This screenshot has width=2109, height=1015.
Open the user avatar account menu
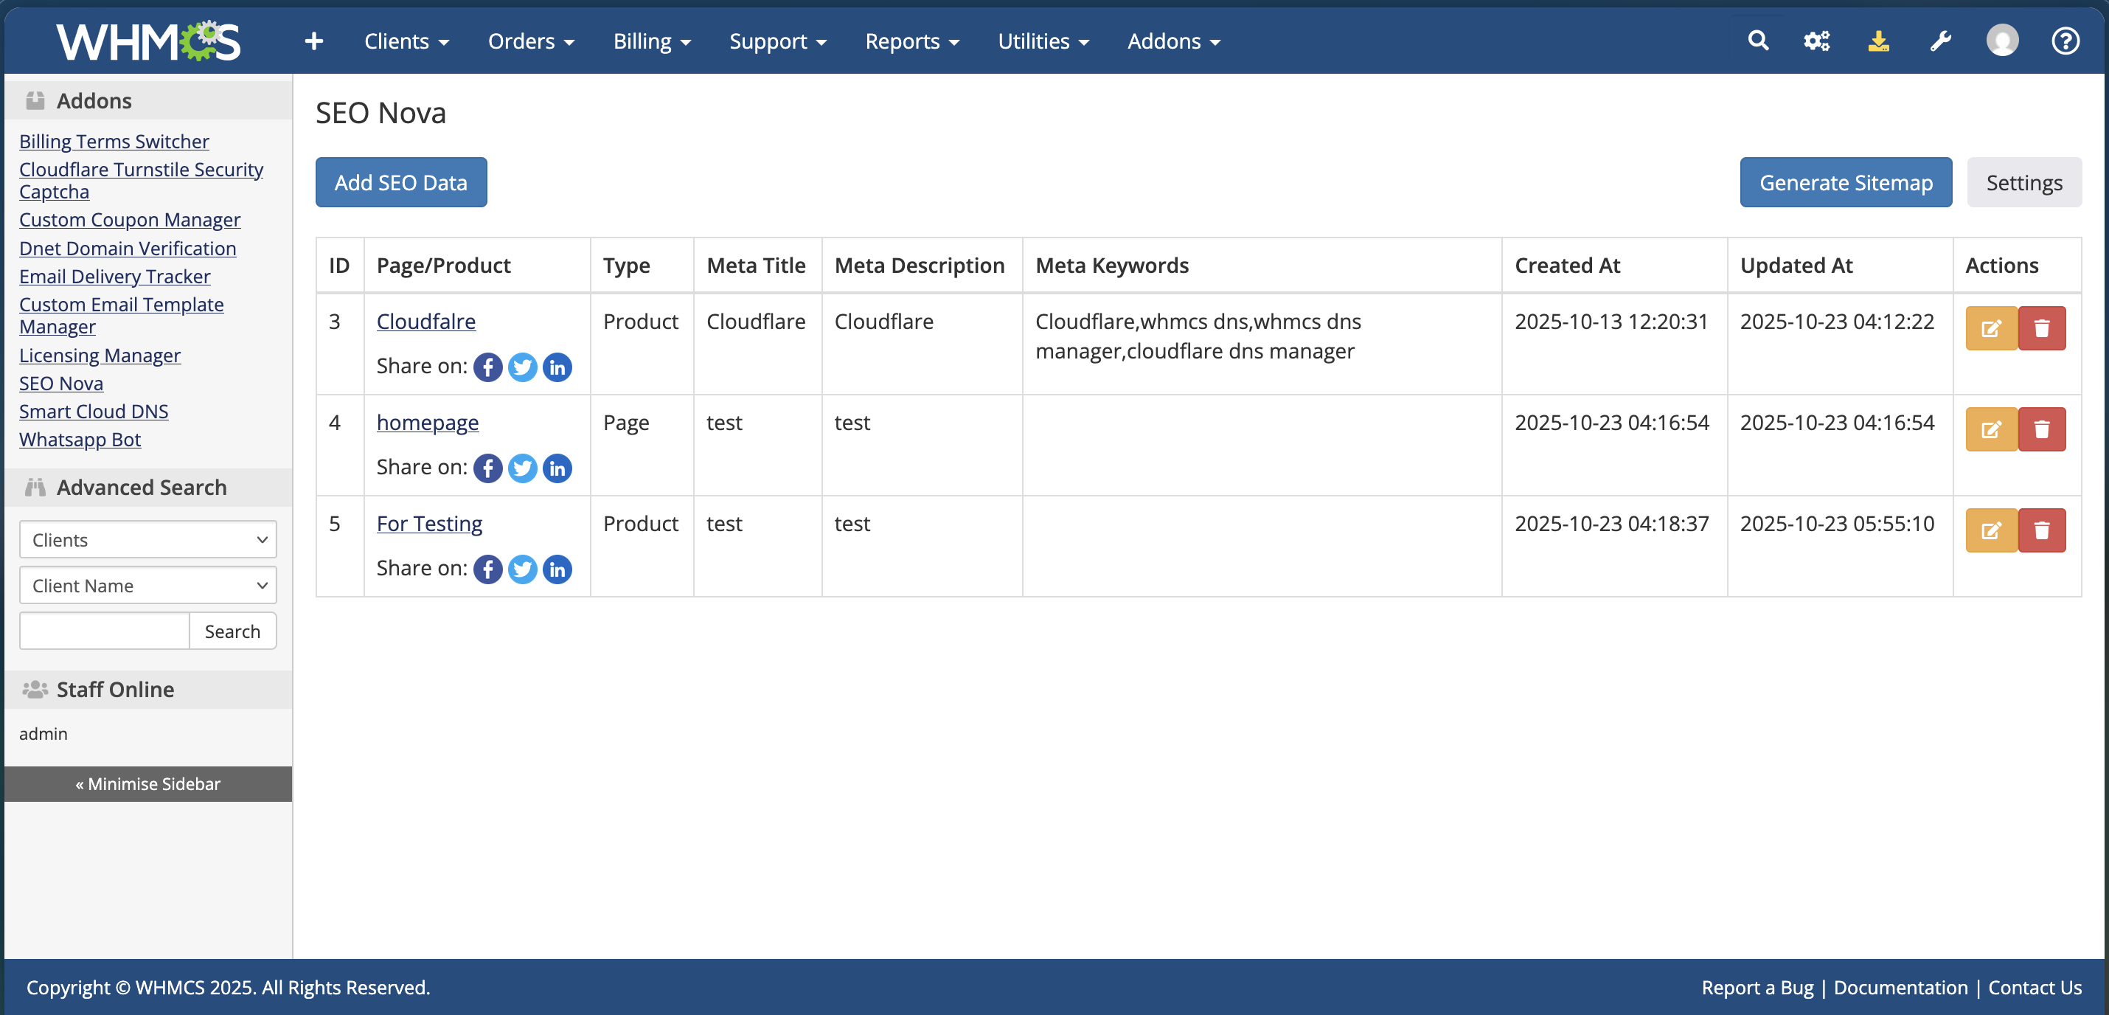pyautogui.click(x=2002, y=41)
